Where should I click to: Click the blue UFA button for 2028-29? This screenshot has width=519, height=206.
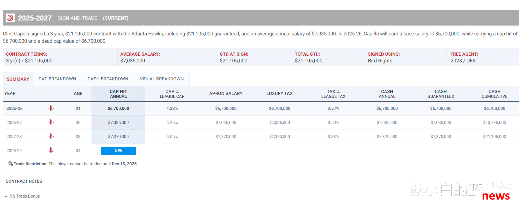[118, 151]
